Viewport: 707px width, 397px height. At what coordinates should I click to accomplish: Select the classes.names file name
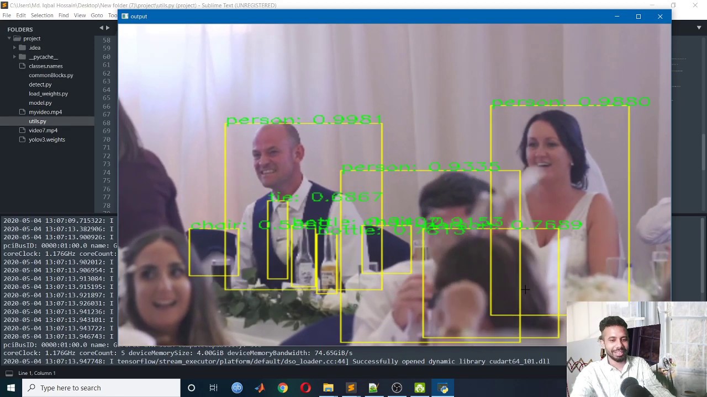pyautogui.click(x=45, y=66)
